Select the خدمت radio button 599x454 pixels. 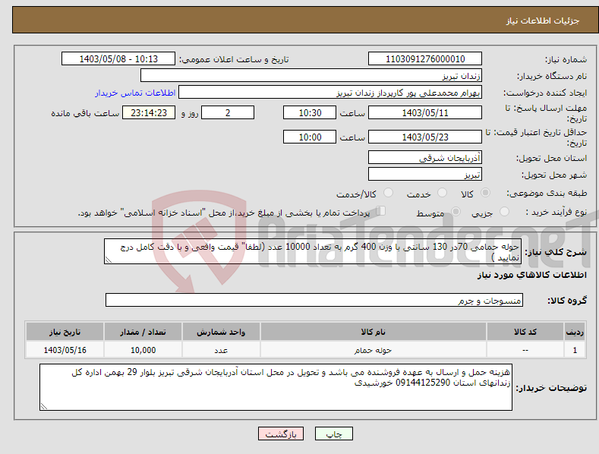click(442, 193)
